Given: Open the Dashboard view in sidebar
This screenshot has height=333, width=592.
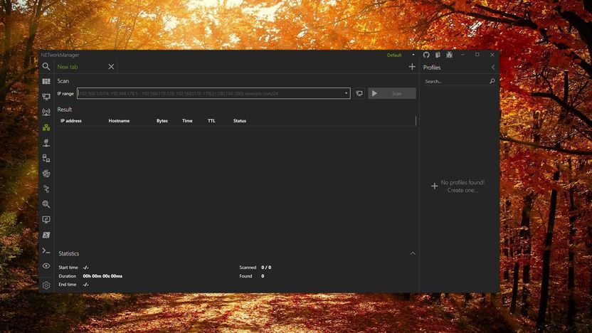Looking at the screenshot, I should pos(46,81).
